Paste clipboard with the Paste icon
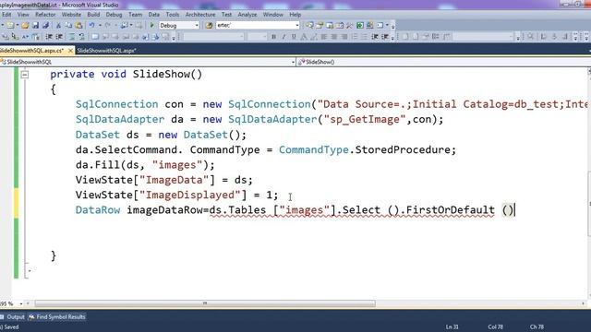The height and width of the screenshot is (332, 591). 78,25
